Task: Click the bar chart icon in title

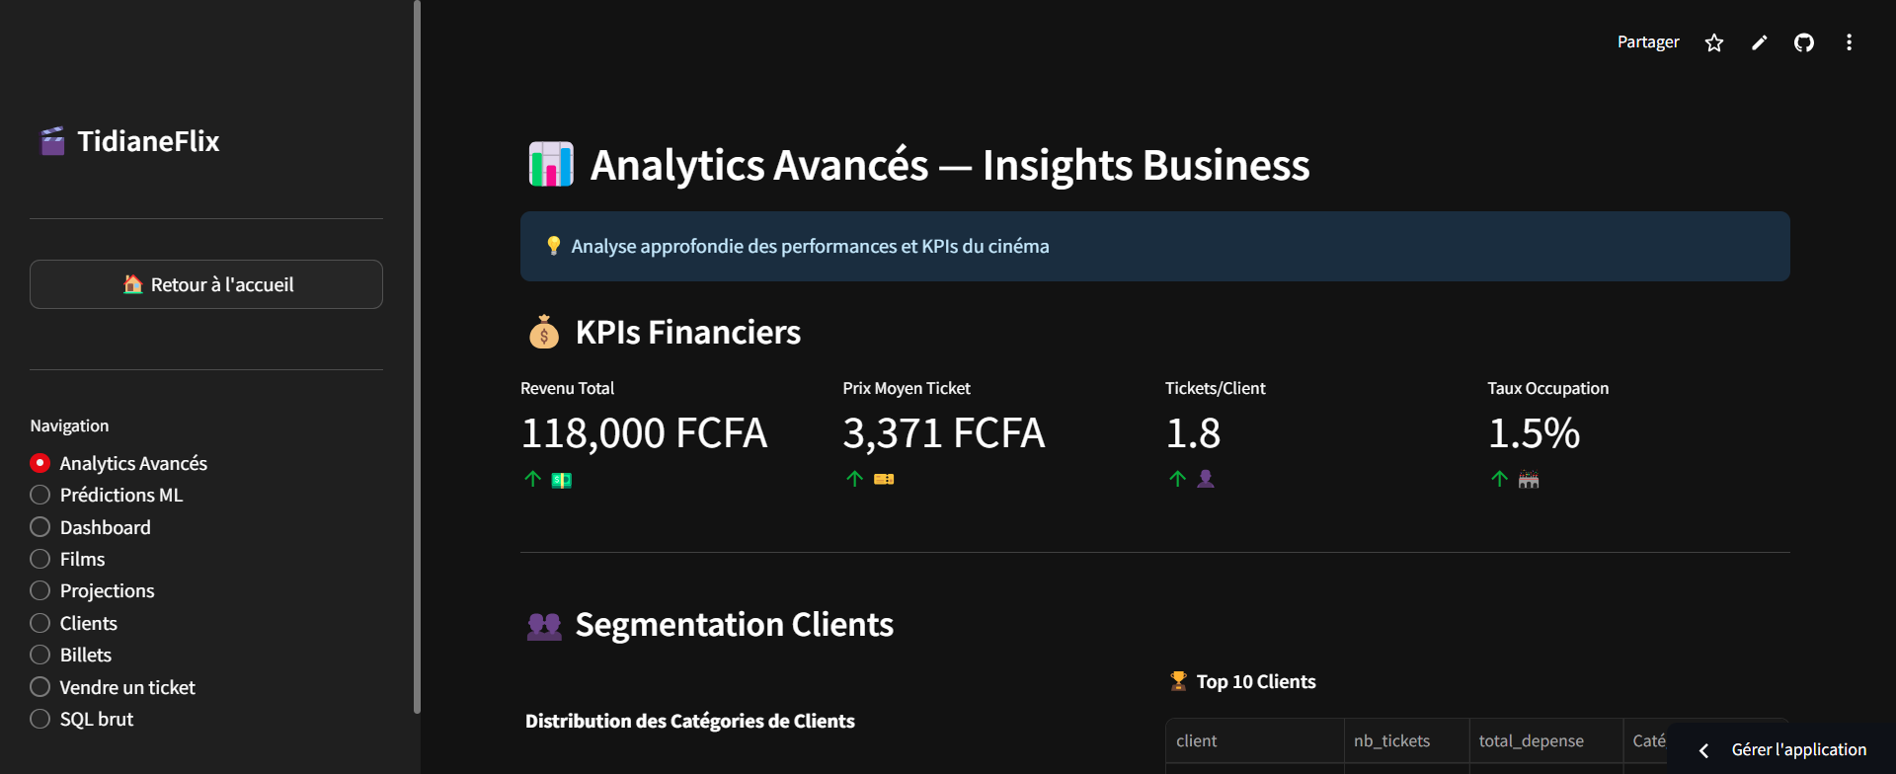Action: [551, 165]
